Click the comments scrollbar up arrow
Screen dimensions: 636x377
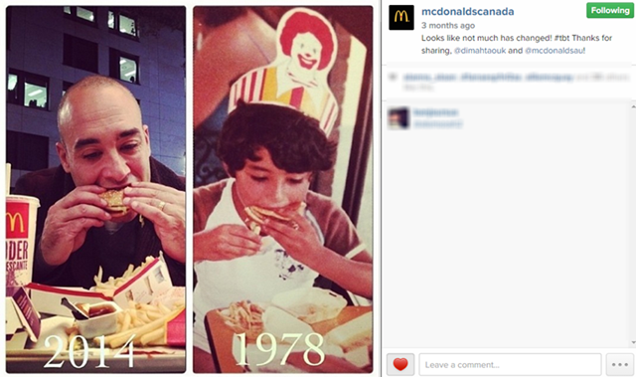633,107
